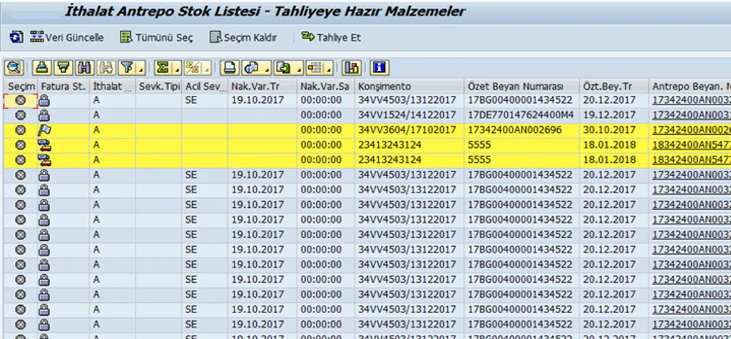The height and width of the screenshot is (339, 731).
Task: Open Antrepo Beyan link in row 34VV3604/17102017
Action: coord(691,130)
